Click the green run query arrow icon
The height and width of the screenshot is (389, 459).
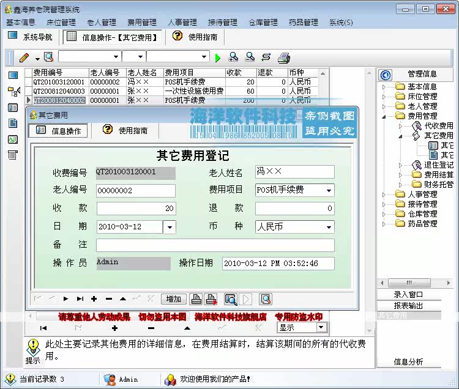click(x=217, y=57)
